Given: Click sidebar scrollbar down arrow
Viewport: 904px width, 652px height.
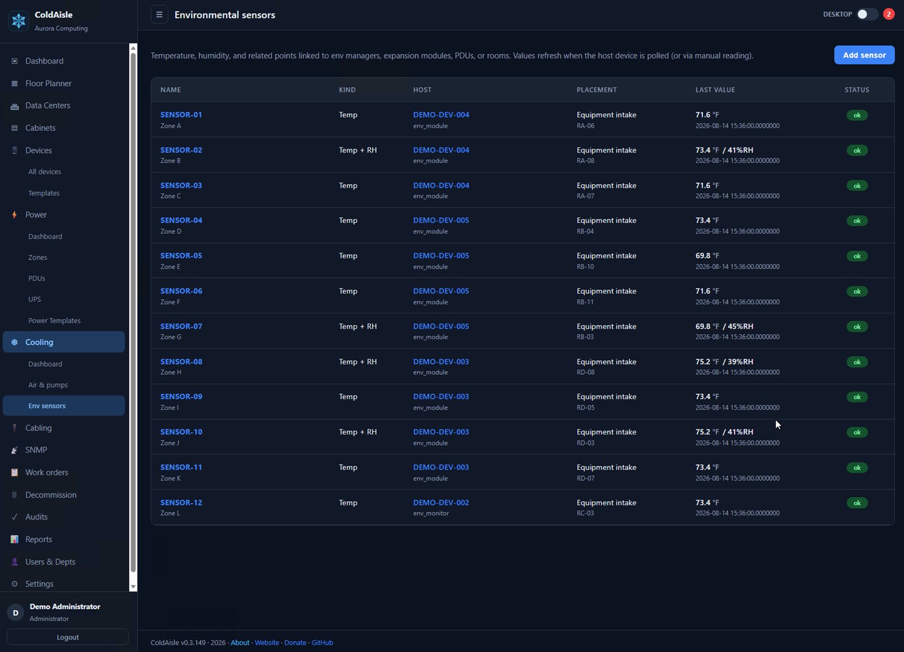Looking at the screenshot, I should pos(133,587).
